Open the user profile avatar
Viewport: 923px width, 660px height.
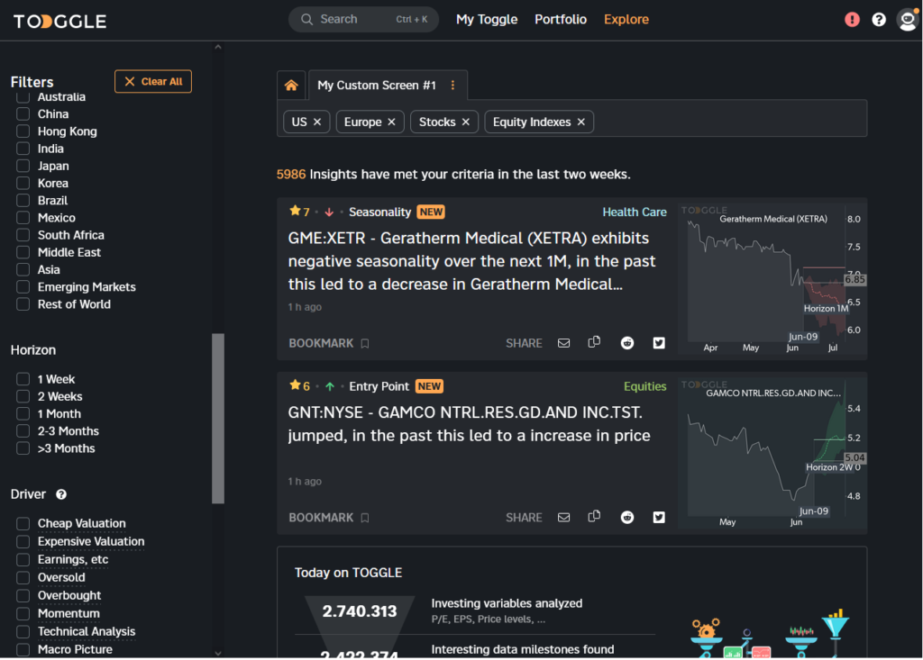pyautogui.click(x=908, y=20)
